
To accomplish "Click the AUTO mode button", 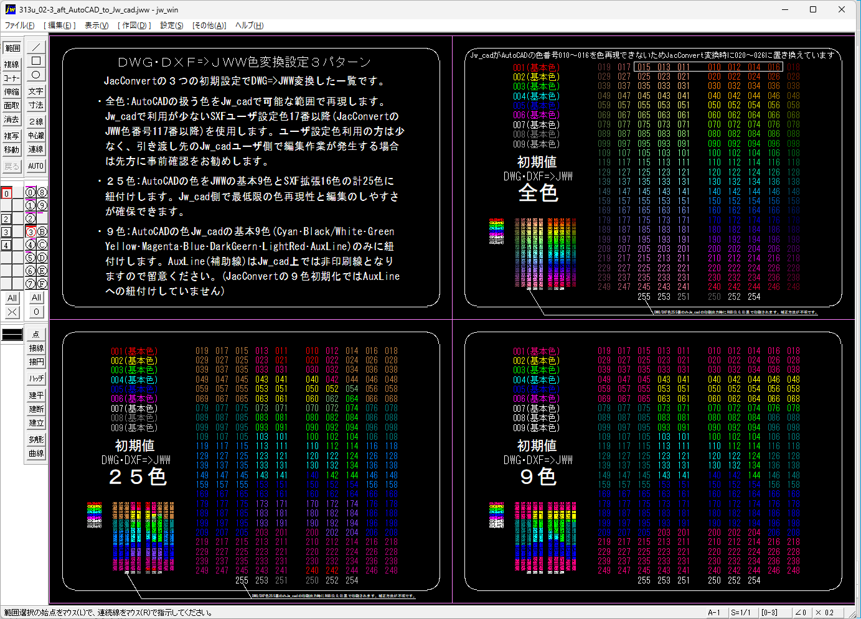I will [36, 166].
